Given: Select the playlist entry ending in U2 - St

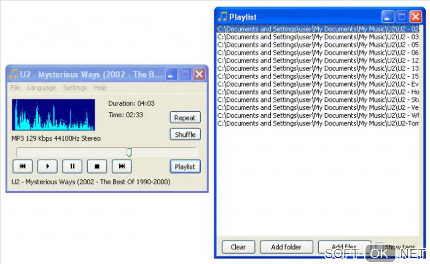Looking at the screenshot, I should pos(318,100).
